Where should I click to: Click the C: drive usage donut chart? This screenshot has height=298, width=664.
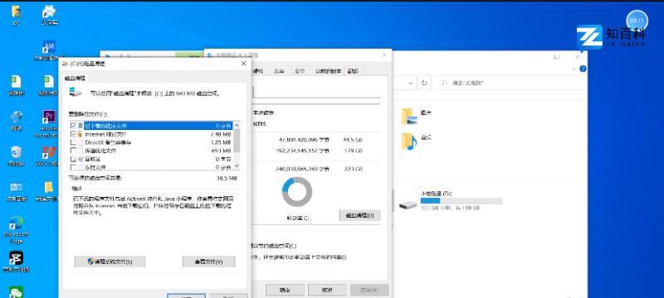click(x=297, y=192)
